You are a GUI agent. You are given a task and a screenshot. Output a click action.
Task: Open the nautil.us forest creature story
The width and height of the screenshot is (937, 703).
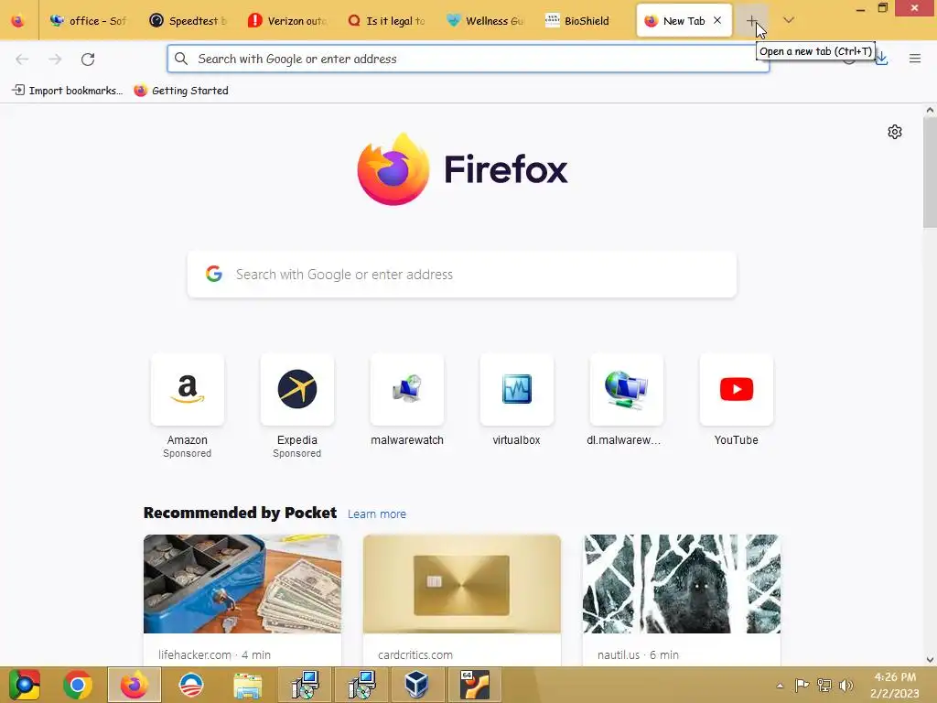[681, 600]
